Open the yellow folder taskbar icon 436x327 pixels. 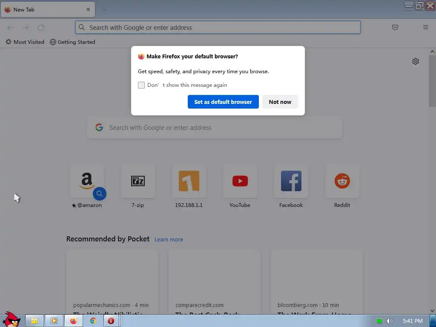(x=34, y=321)
